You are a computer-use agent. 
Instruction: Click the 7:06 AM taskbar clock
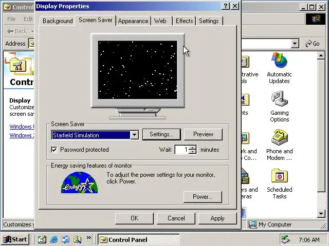tap(309, 240)
